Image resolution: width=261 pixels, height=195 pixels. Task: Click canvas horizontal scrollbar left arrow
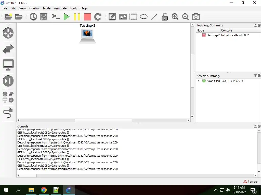(x=18, y=120)
